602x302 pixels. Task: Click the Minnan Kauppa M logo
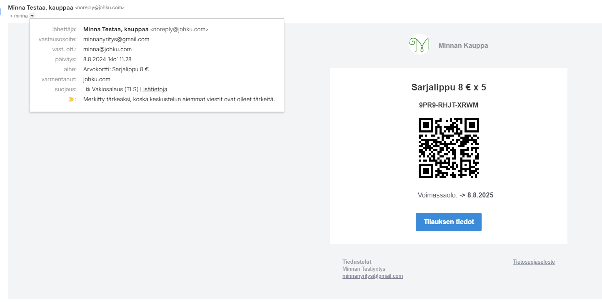[x=419, y=44]
